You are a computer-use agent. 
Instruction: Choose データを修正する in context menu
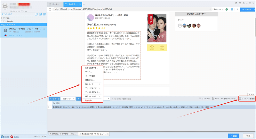tap(92, 92)
